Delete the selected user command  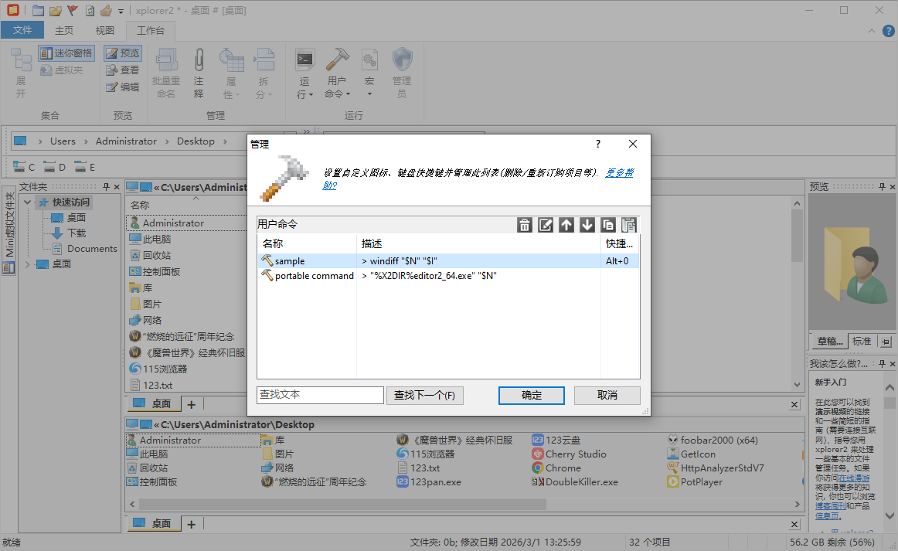[525, 224]
